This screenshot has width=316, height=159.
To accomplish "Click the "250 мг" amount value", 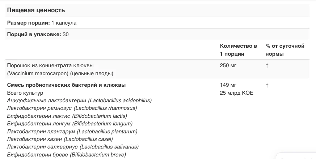I will point(228,65).
